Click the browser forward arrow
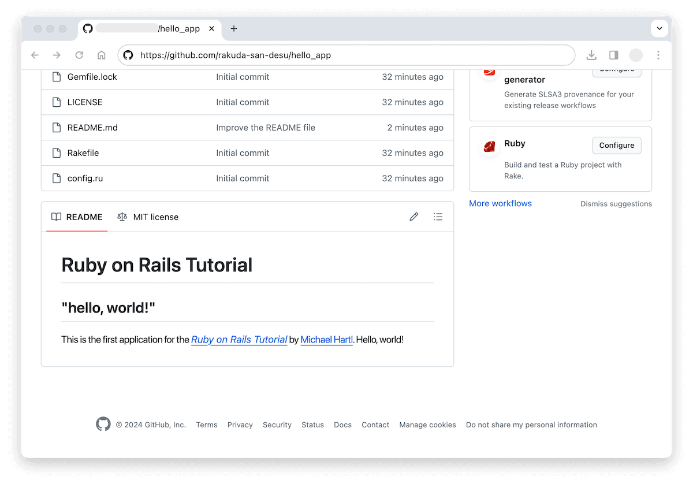Viewport: 693px width, 484px height. click(x=57, y=55)
